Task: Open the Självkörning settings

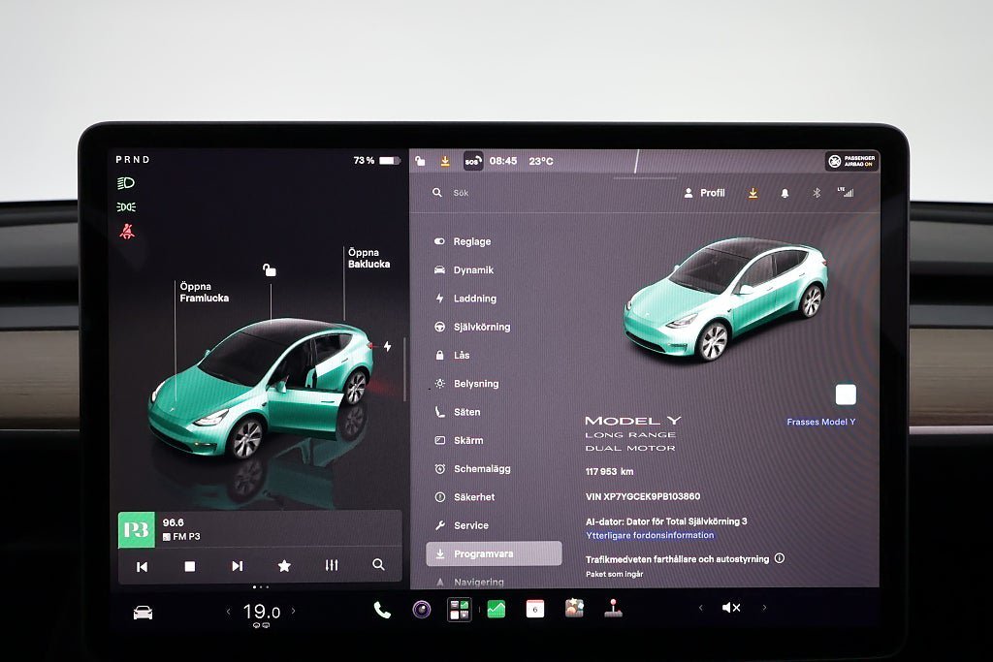Action: 472,328
